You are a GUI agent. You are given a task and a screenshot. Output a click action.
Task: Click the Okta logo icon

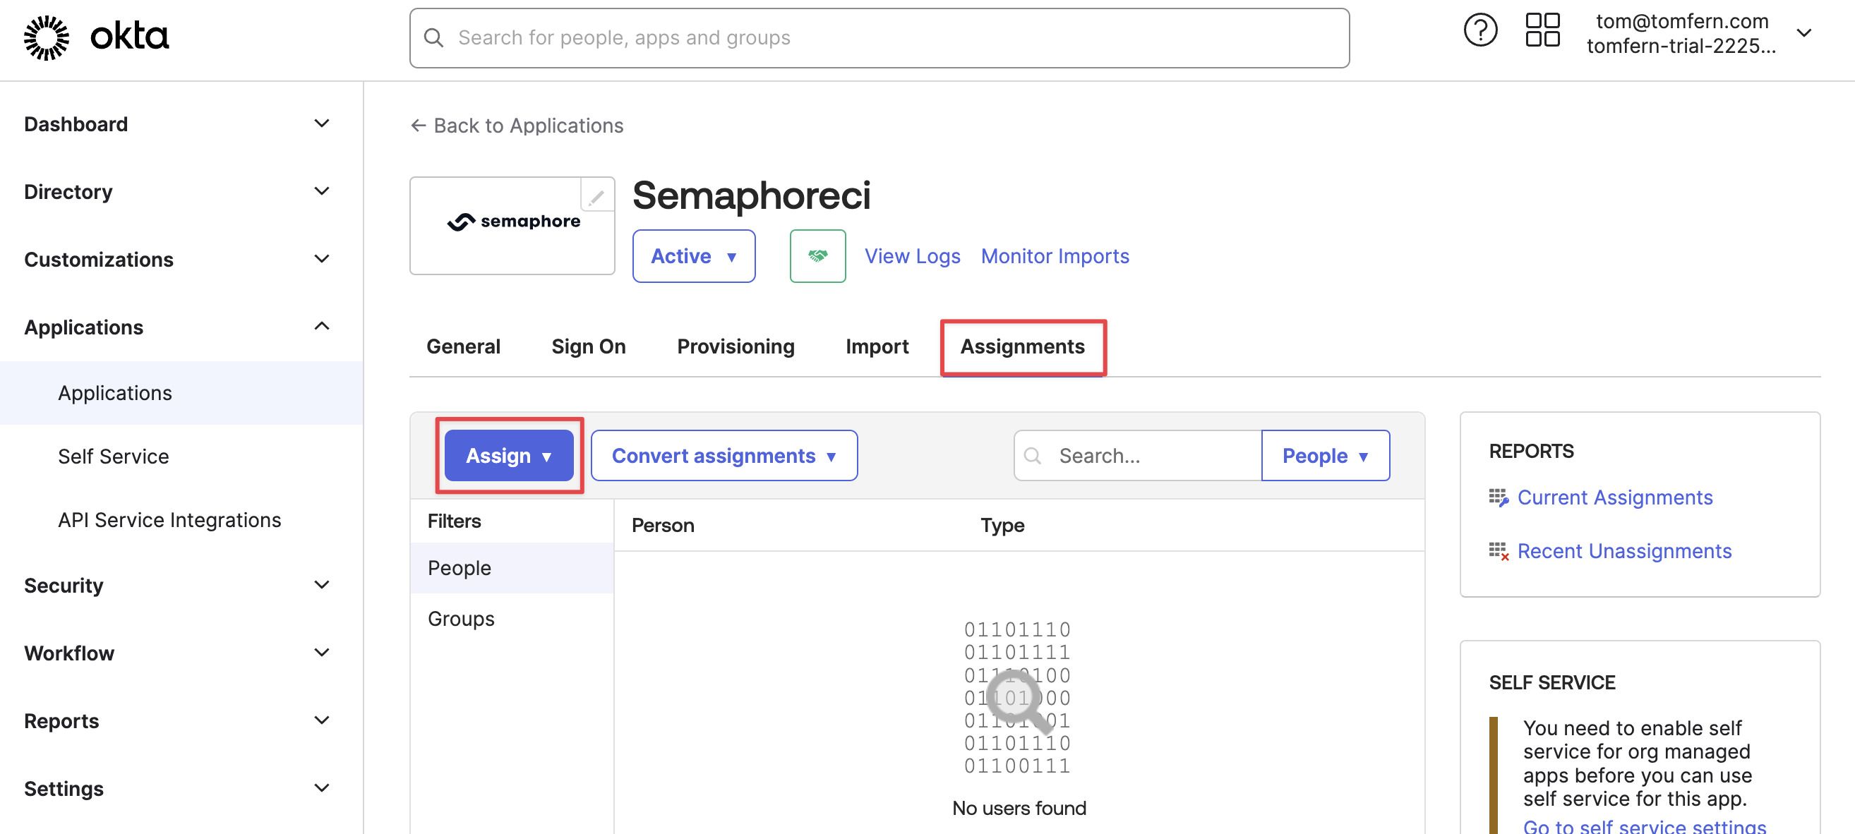(47, 37)
